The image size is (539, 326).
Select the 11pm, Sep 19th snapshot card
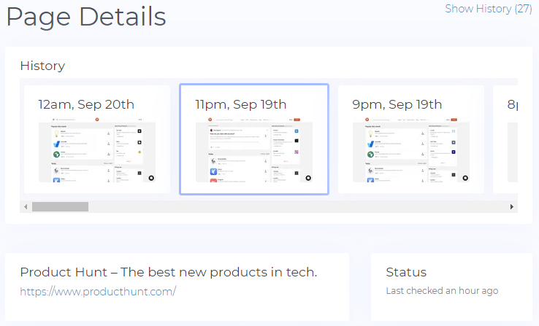253,139
